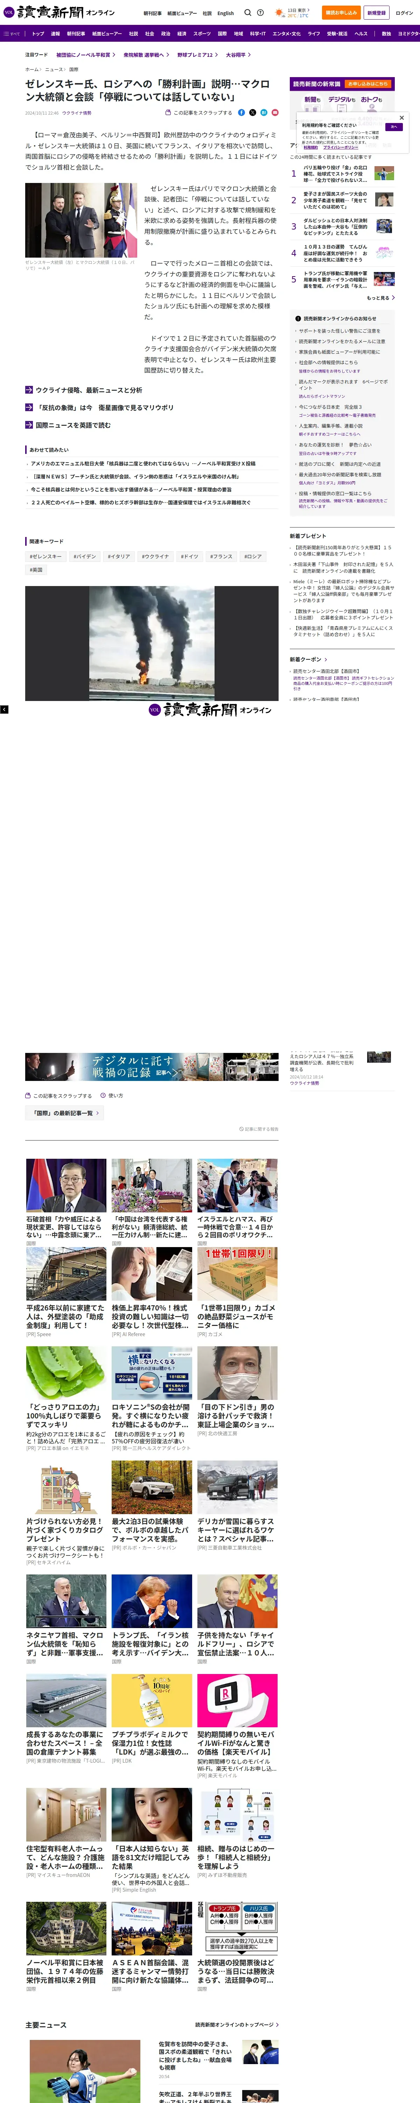Viewport: 420px width, 2103px height.
Task: Click the Yomiuri Shimbun Online logo
Action: (59, 12)
